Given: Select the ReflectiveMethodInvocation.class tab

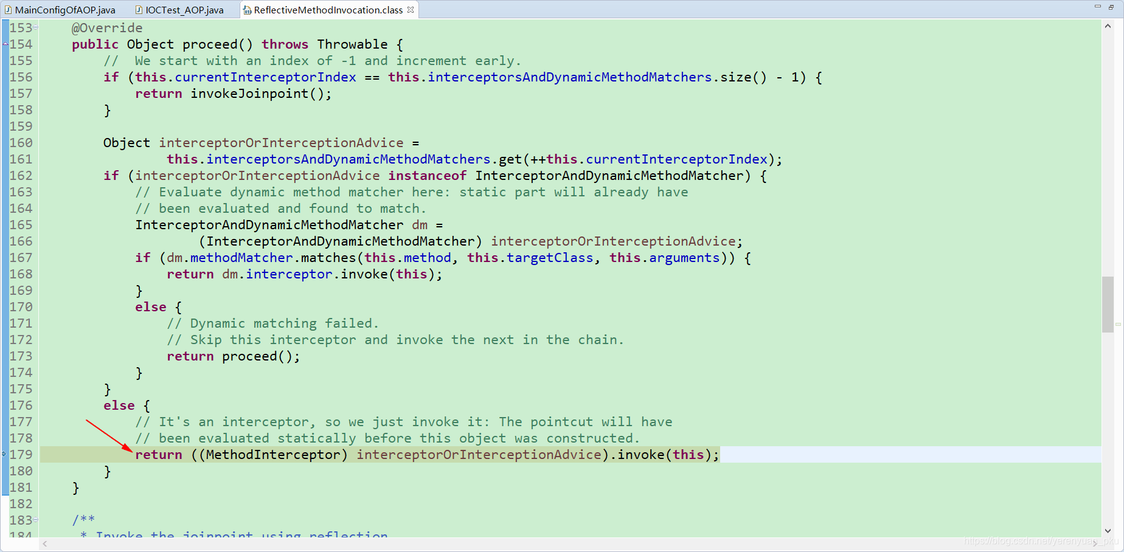Looking at the screenshot, I should click(x=328, y=10).
